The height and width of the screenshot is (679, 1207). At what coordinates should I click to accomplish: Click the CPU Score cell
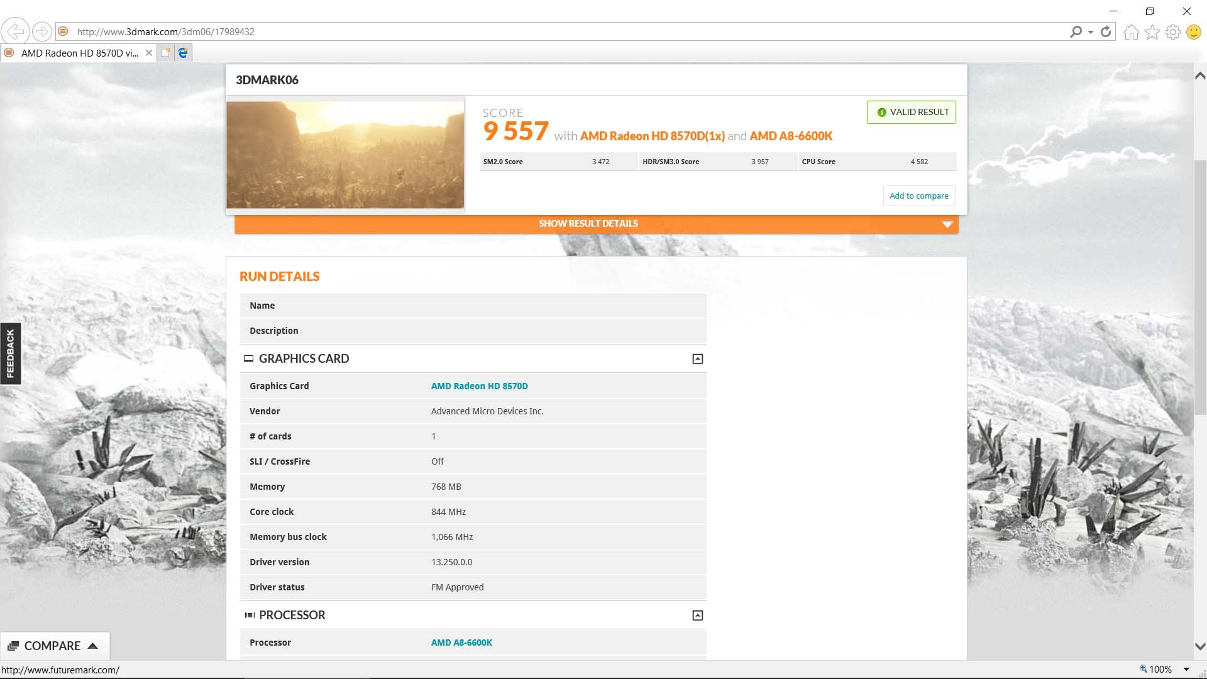[878, 162]
